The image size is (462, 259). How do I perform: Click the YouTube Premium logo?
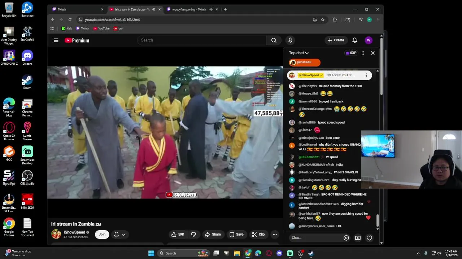pyautogui.click(x=77, y=40)
